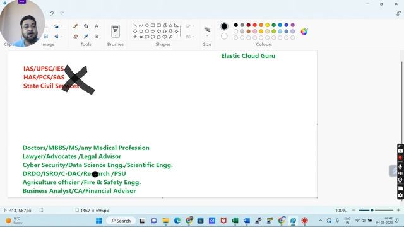Click the Elastic Cloud Guru text on canvas
This screenshot has width=404, height=227.
click(x=248, y=56)
